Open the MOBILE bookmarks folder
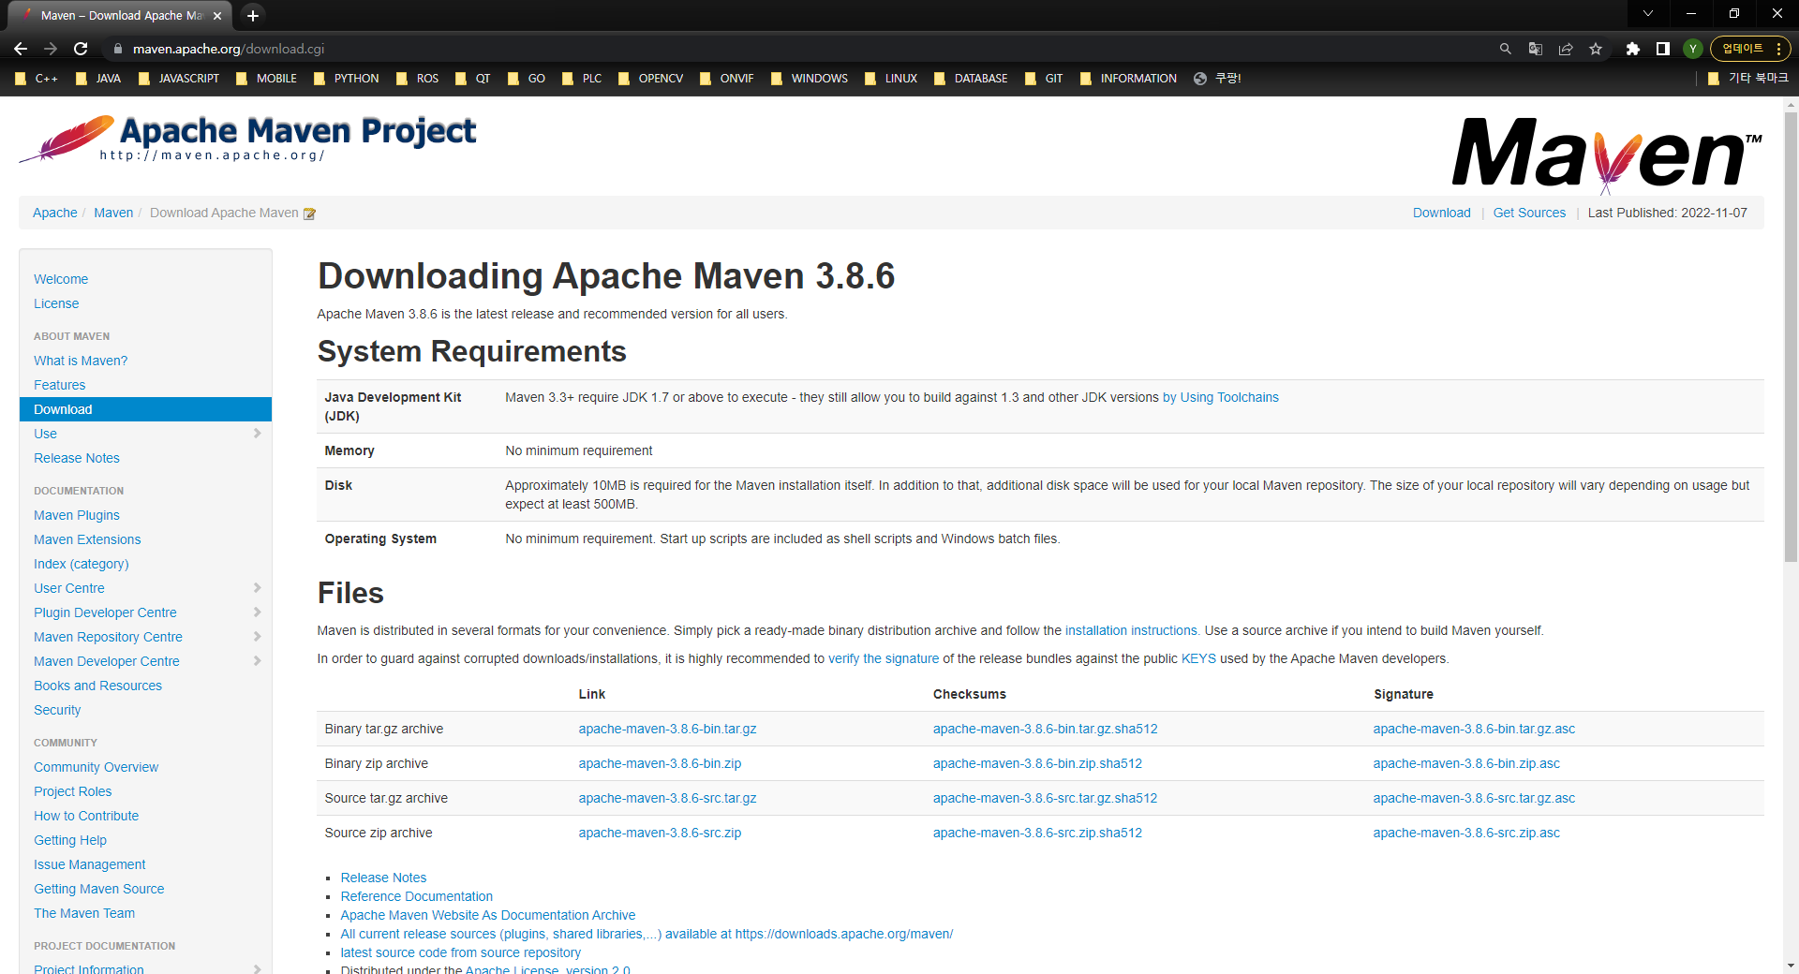Screen dimensions: 1799x974 (267, 79)
